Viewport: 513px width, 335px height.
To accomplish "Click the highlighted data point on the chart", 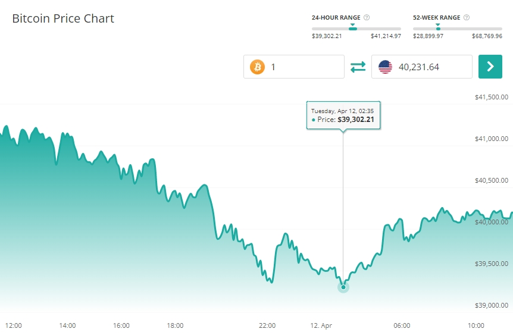I will [x=343, y=287].
